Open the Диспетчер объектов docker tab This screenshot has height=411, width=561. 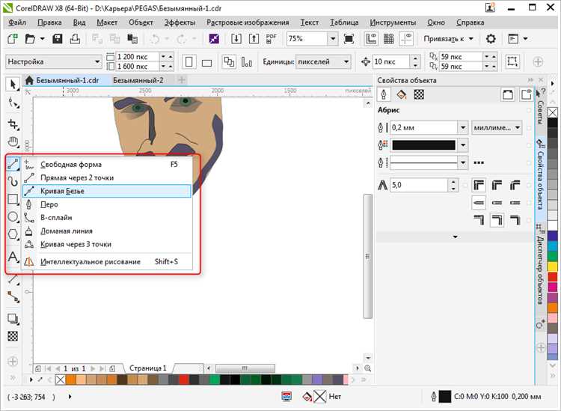(539, 266)
